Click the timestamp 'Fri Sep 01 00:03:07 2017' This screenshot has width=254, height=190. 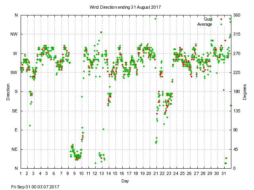tap(35, 187)
